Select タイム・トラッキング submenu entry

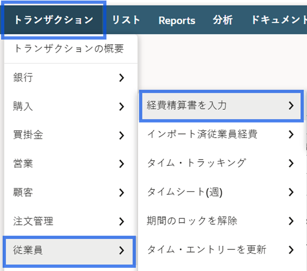[221, 163]
